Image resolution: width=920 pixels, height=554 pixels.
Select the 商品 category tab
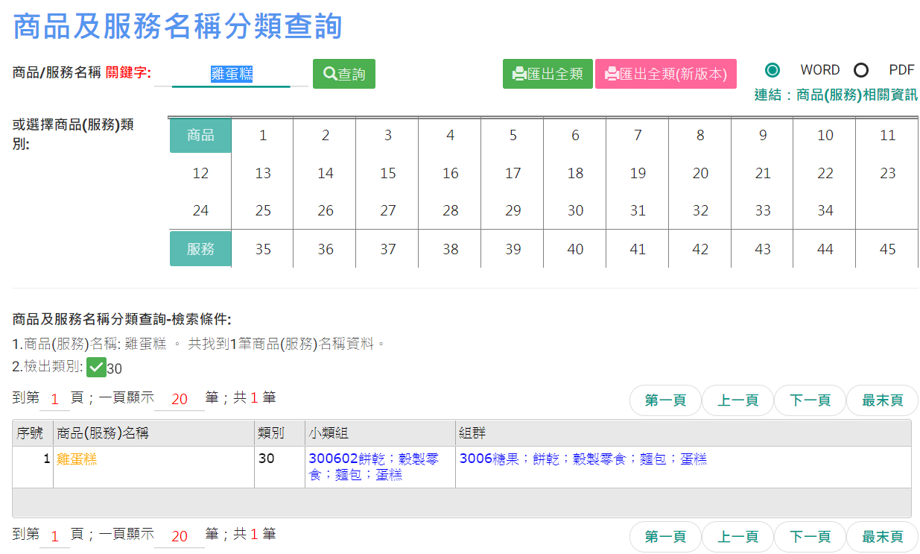[x=200, y=136]
